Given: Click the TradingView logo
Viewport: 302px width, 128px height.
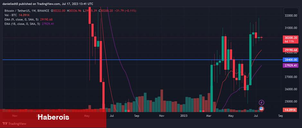Looking at the screenshot, I should pyautogui.click(x=14, y=124).
